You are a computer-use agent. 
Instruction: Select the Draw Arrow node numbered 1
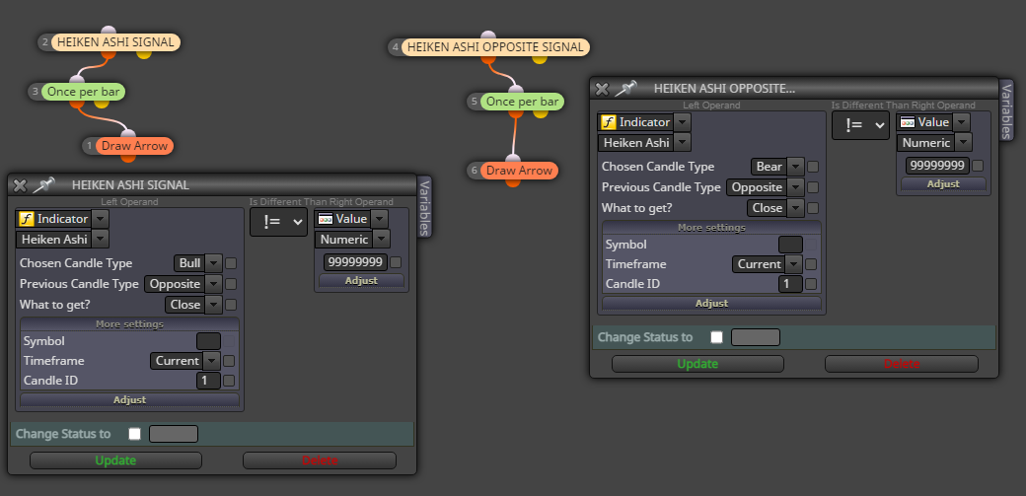(134, 146)
